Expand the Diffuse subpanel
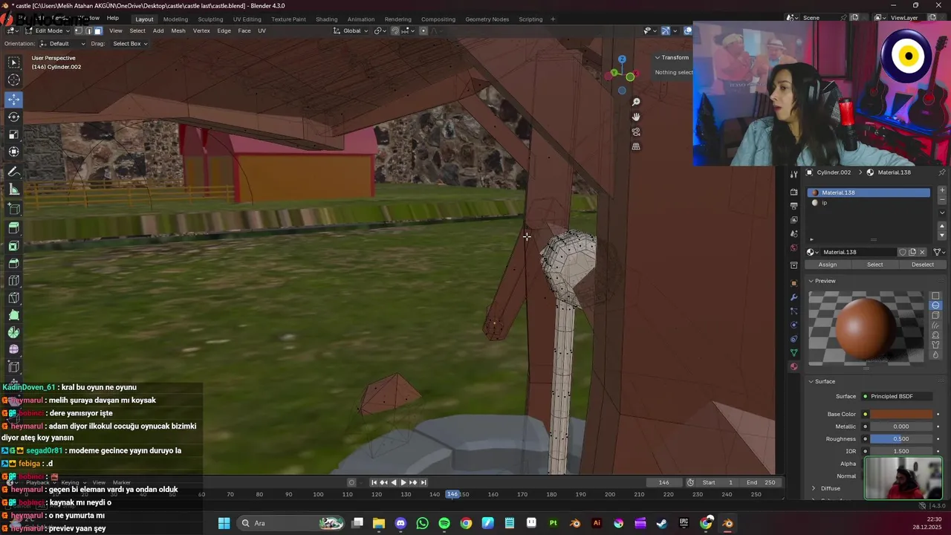Image resolution: width=951 pixels, height=535 pixels. point(830,488)
